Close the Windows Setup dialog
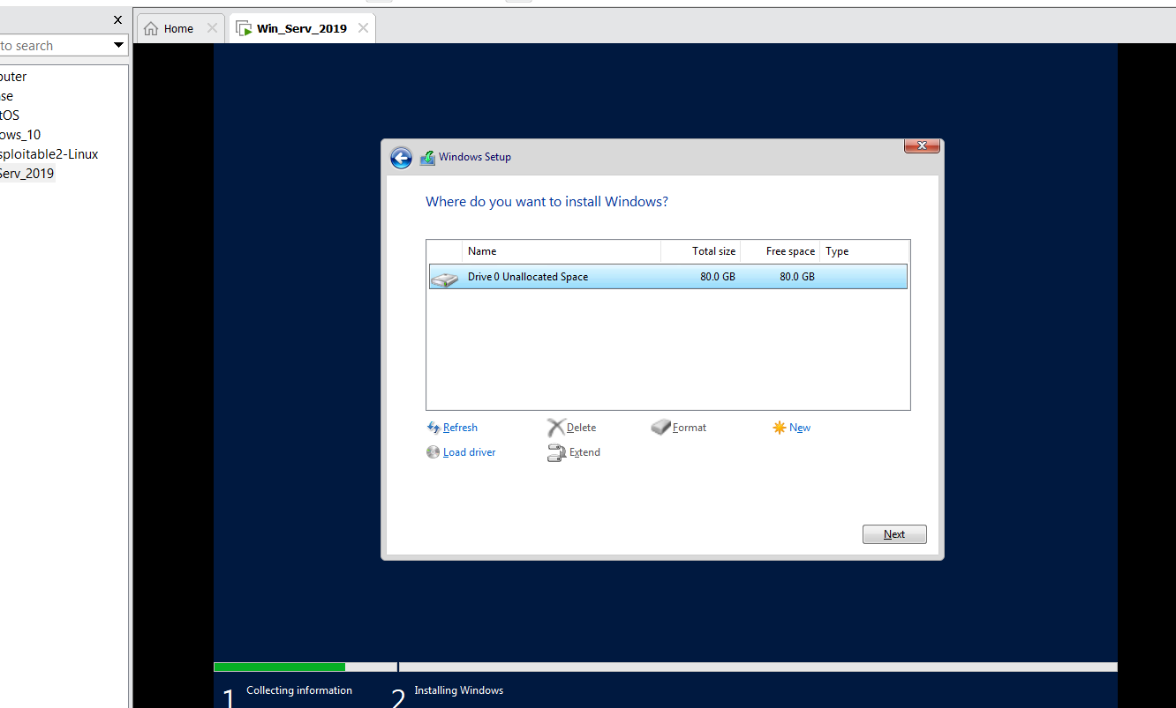Viewport: 1176px width, 708px height. pyautogui.click(x=921, y=145)
